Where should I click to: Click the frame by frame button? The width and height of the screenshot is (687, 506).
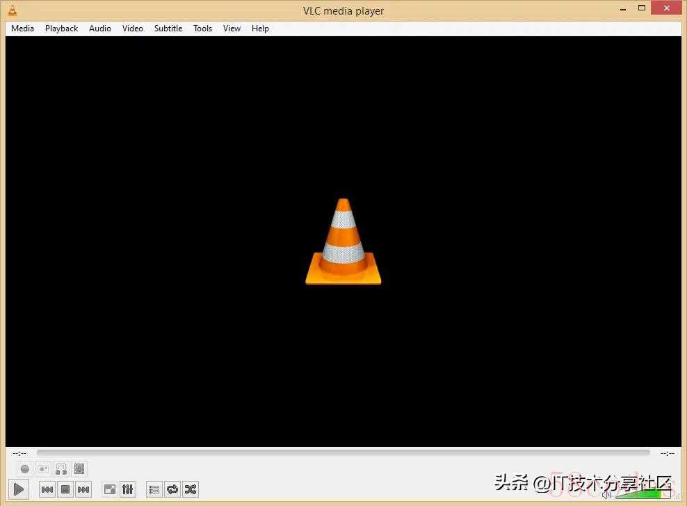pyautogui.click(x=79, y=469)
